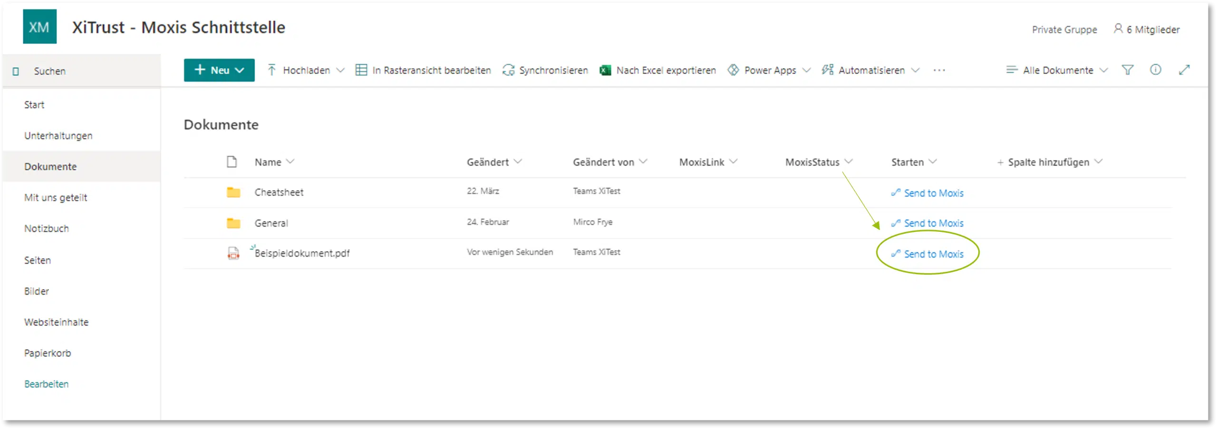
Task: Open the General folder name
Action: click(x=271, y=223)
